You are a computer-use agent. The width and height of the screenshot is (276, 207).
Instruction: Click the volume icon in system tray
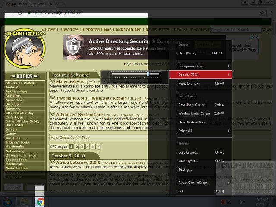242,202
